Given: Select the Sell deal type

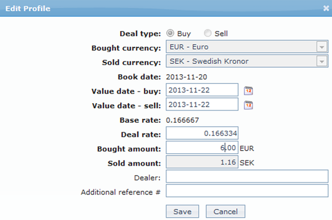Looking at the screenshot, I should 207,33.
